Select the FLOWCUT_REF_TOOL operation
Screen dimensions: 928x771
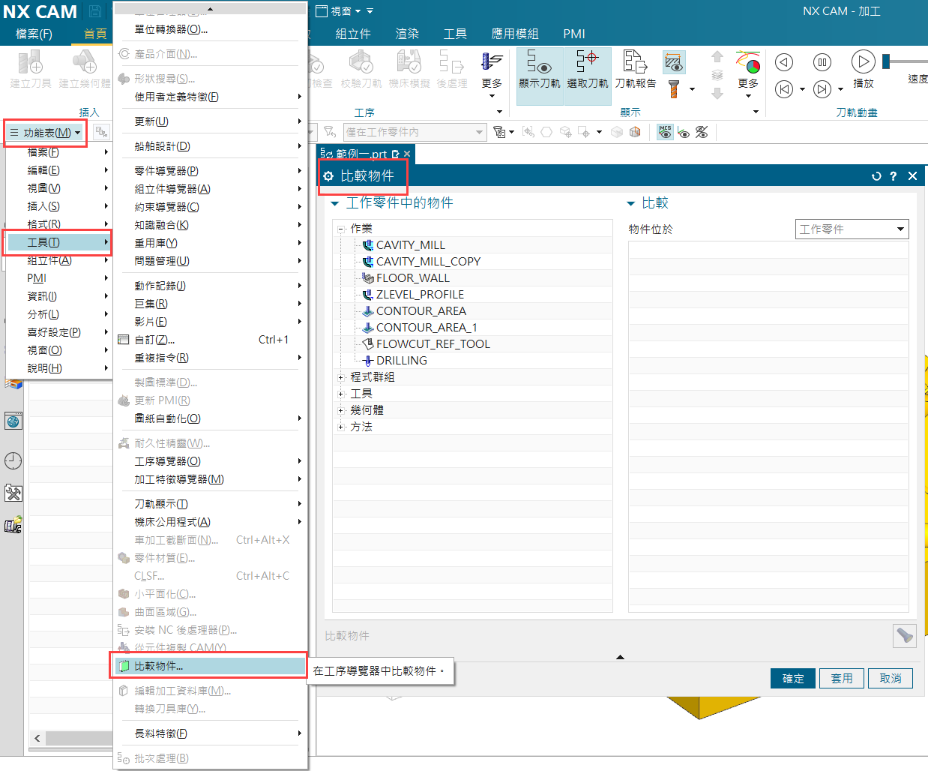pyautogui.click(x=433, y=344)
